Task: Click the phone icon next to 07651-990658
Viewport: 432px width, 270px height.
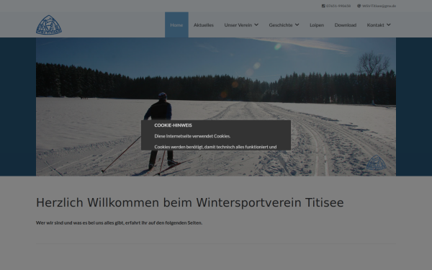Action: click(323, 6)
